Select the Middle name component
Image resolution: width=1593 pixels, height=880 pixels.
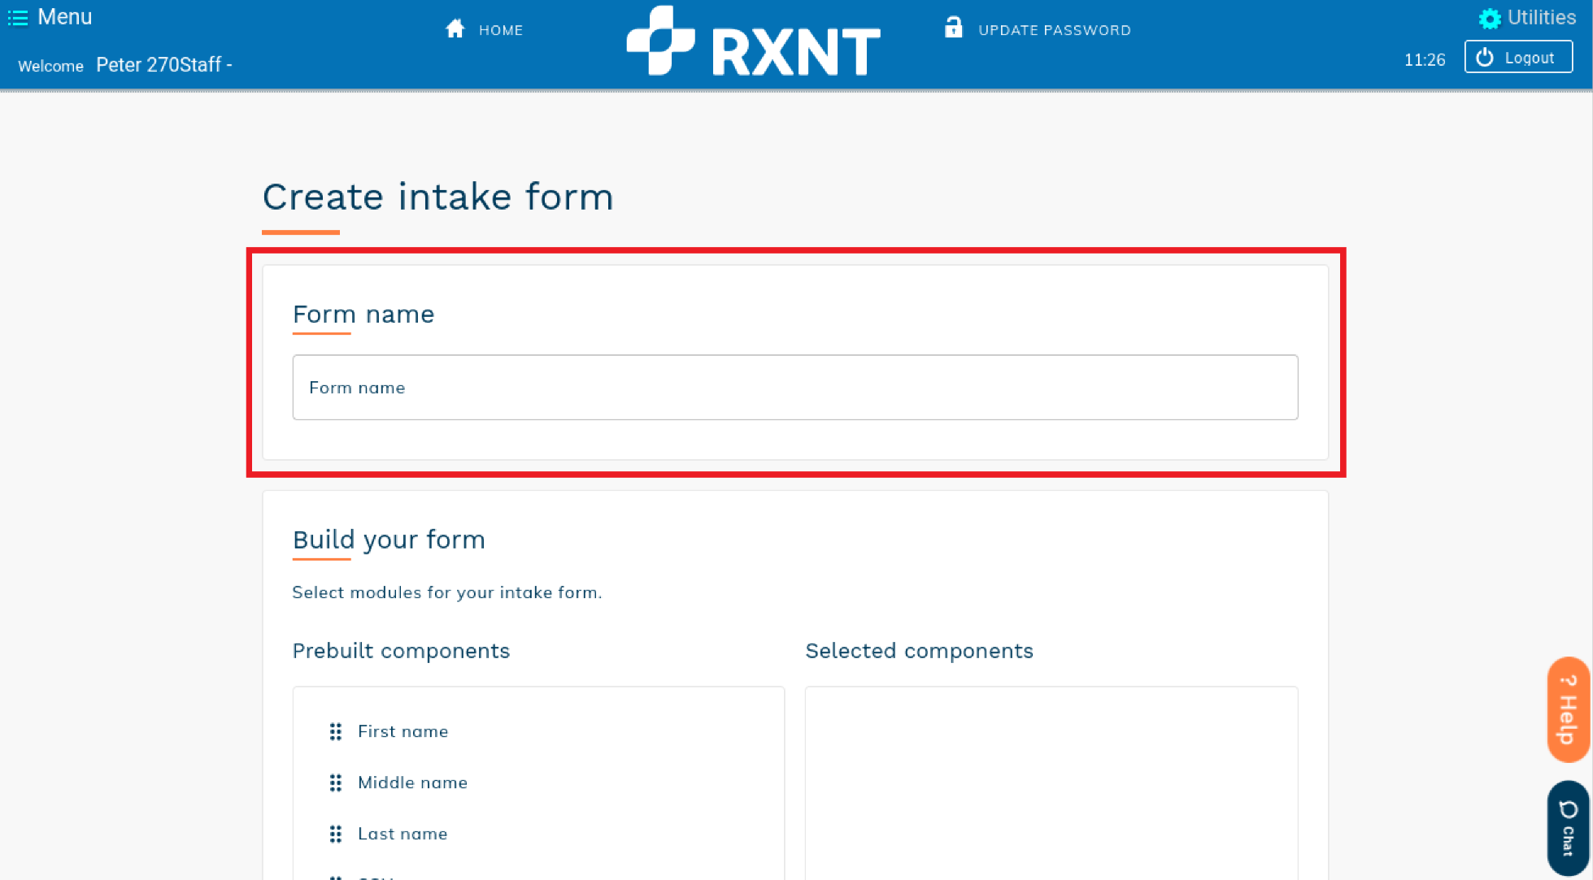tap(412, 782)
